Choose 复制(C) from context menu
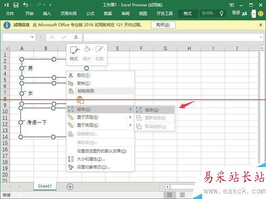 coord(101,83)
